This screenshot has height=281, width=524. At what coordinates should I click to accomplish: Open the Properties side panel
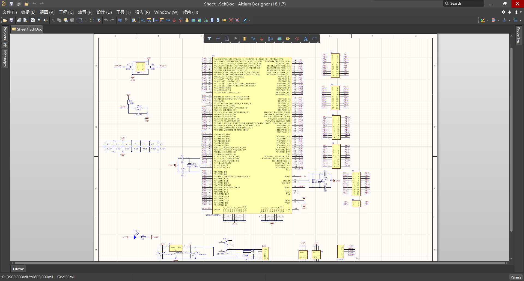tap(519, 35)
